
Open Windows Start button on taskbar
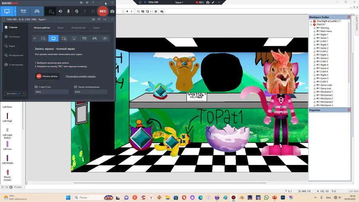point(68,198)
